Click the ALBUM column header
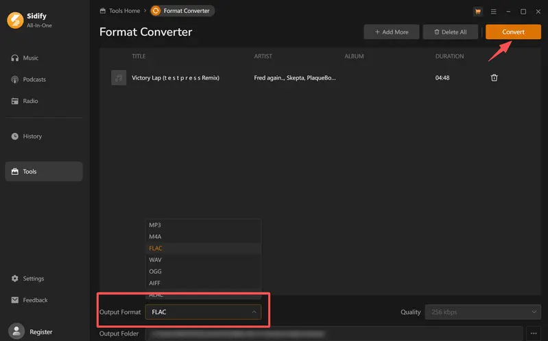Screen dimensions: 548x341 click(354, 56)
